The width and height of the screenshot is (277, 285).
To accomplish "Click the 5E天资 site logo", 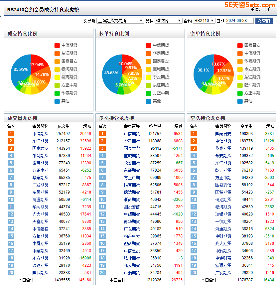I will click(x=250, y=5).
